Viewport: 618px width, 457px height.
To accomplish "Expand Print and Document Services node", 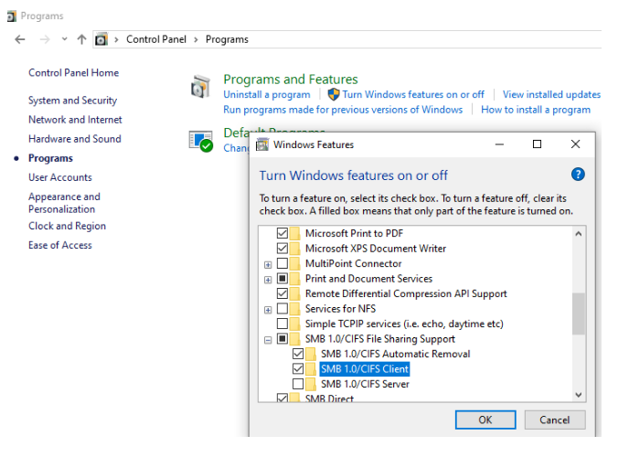I will tap(268, 280).
